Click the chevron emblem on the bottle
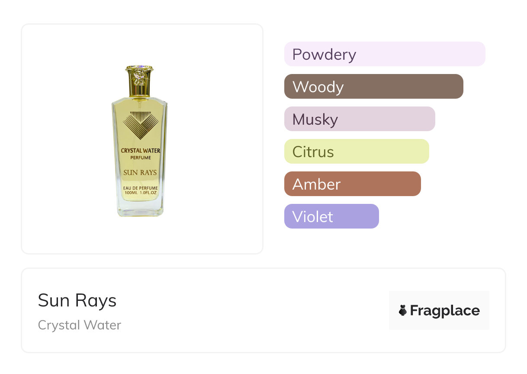Image resolution: width=527 pixels, height=374 pixels. pos(139,123)
